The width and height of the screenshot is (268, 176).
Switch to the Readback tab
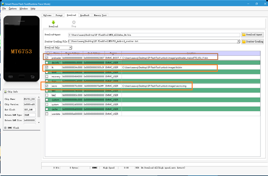(x=85, y=15)
